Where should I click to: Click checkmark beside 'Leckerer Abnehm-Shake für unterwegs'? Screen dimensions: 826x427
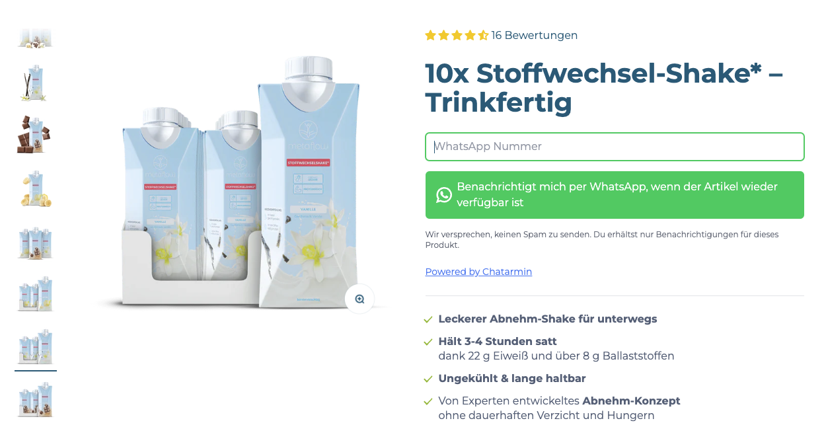[428, 319]
